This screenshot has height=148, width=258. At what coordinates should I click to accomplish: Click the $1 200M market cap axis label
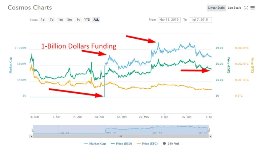coord(20,48)
